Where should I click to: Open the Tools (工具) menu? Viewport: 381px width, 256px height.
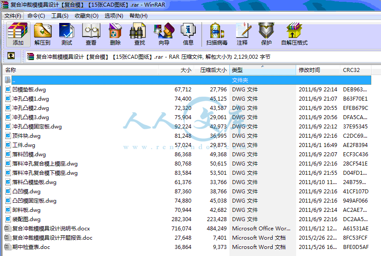pyautogui.click(x=60, y=16)
